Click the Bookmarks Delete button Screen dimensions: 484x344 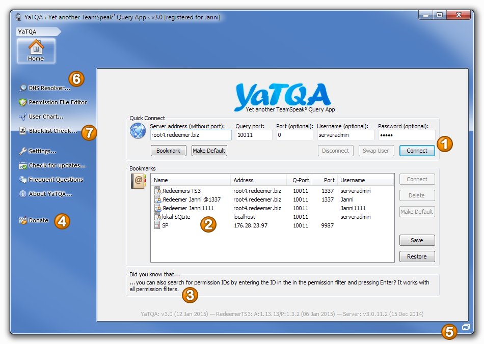point(417,195)
